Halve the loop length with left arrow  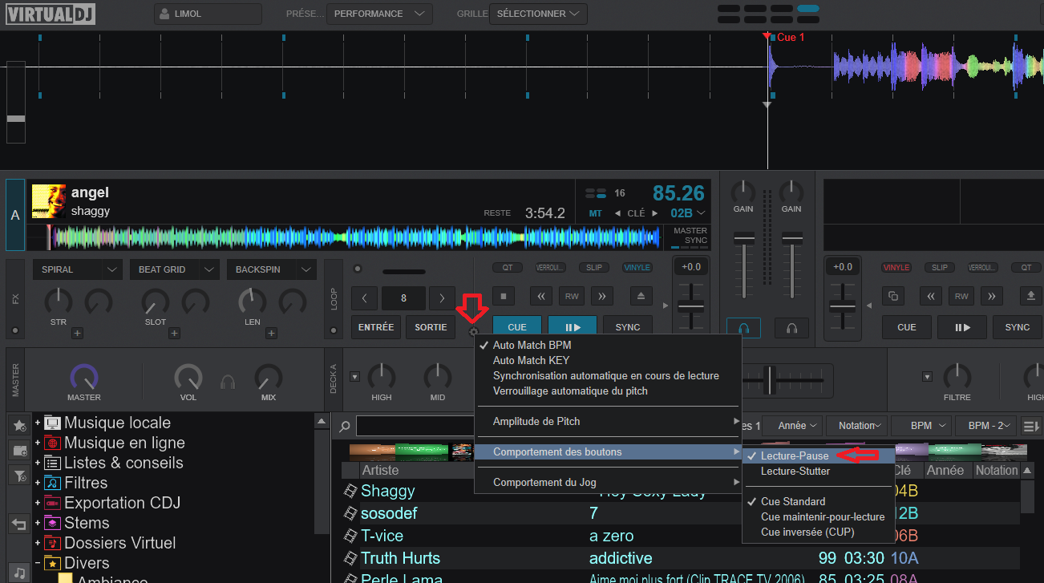pyautogui.click(x=364, y=298)
